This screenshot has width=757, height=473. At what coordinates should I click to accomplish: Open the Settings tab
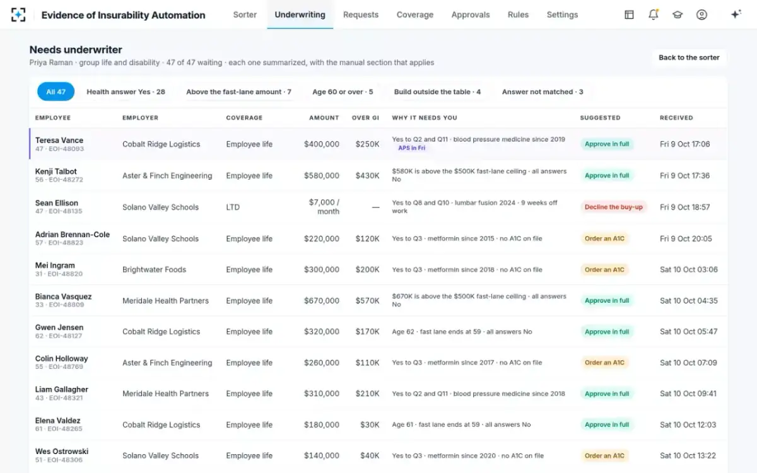tap(562, 15)
